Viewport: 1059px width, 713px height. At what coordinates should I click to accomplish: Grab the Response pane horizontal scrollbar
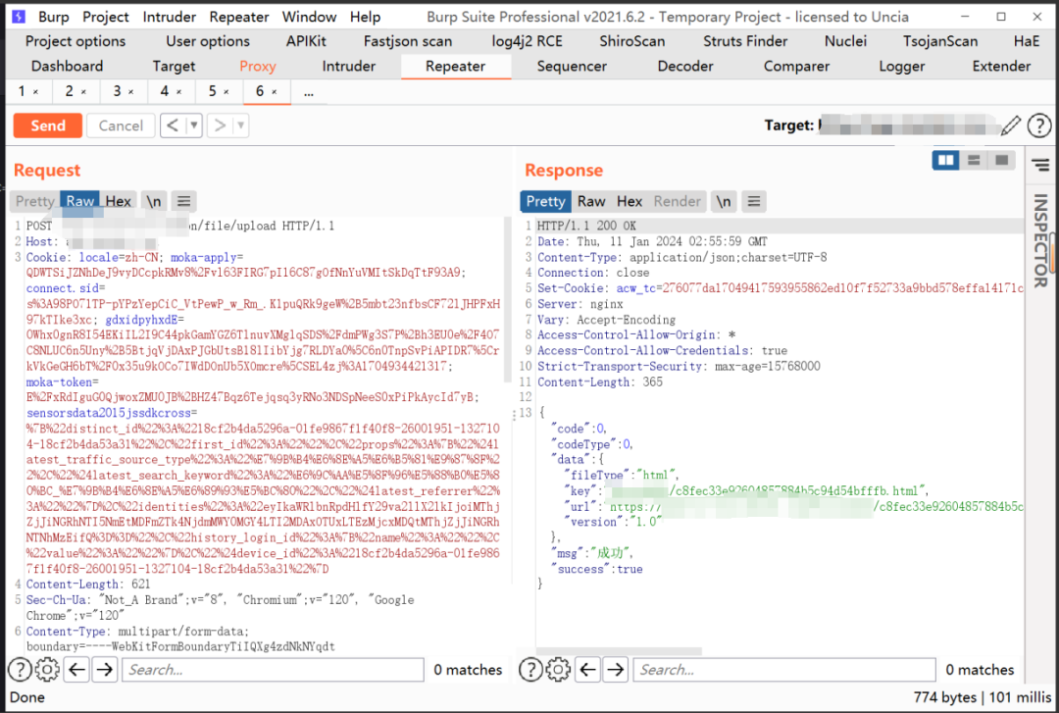(619, 651)
